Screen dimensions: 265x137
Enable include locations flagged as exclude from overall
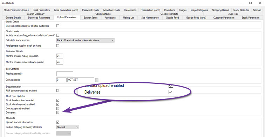pos(58,35)
